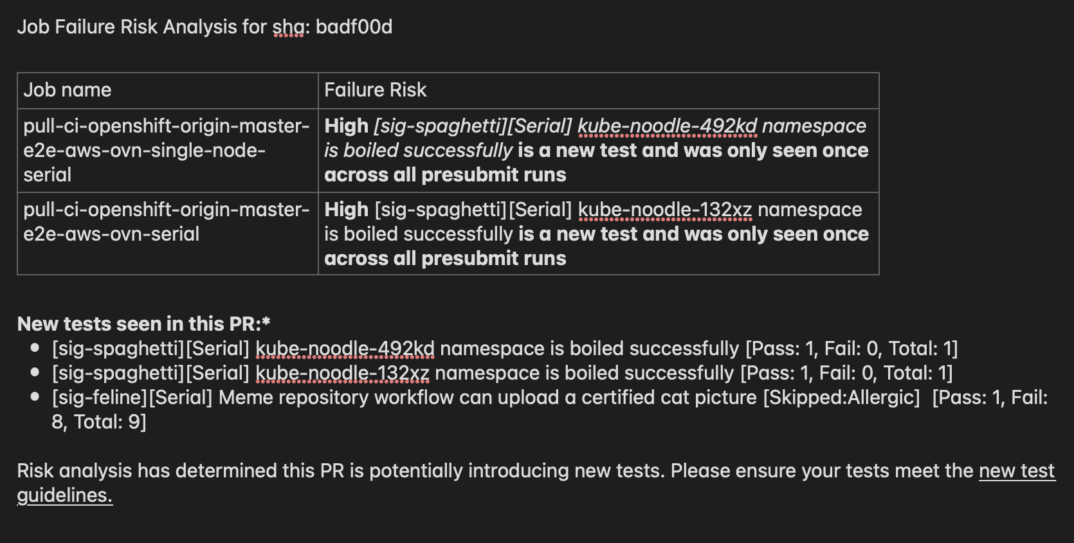Click bold High in the single-node-serial row

click(346, 126)
